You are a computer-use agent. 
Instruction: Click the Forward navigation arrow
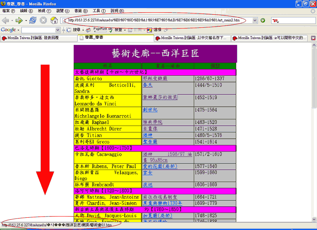click(x=19, y=20)
